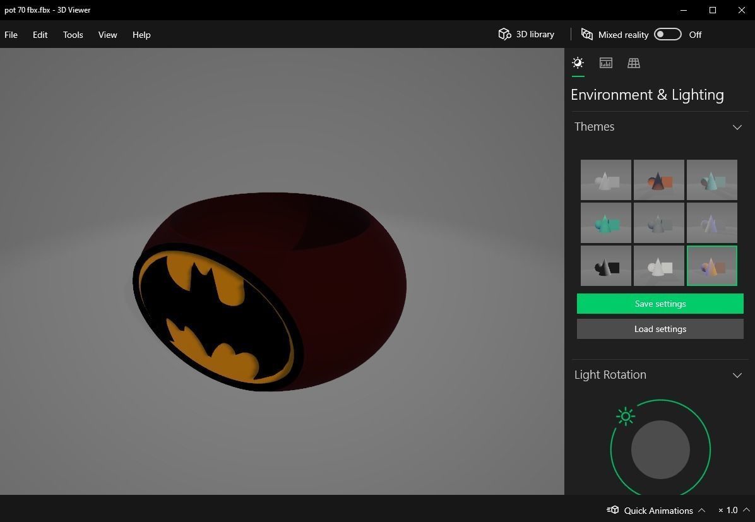Click the gray light rotation dial center
Screen dimensions: 755x522
click(x=660, y=450)
